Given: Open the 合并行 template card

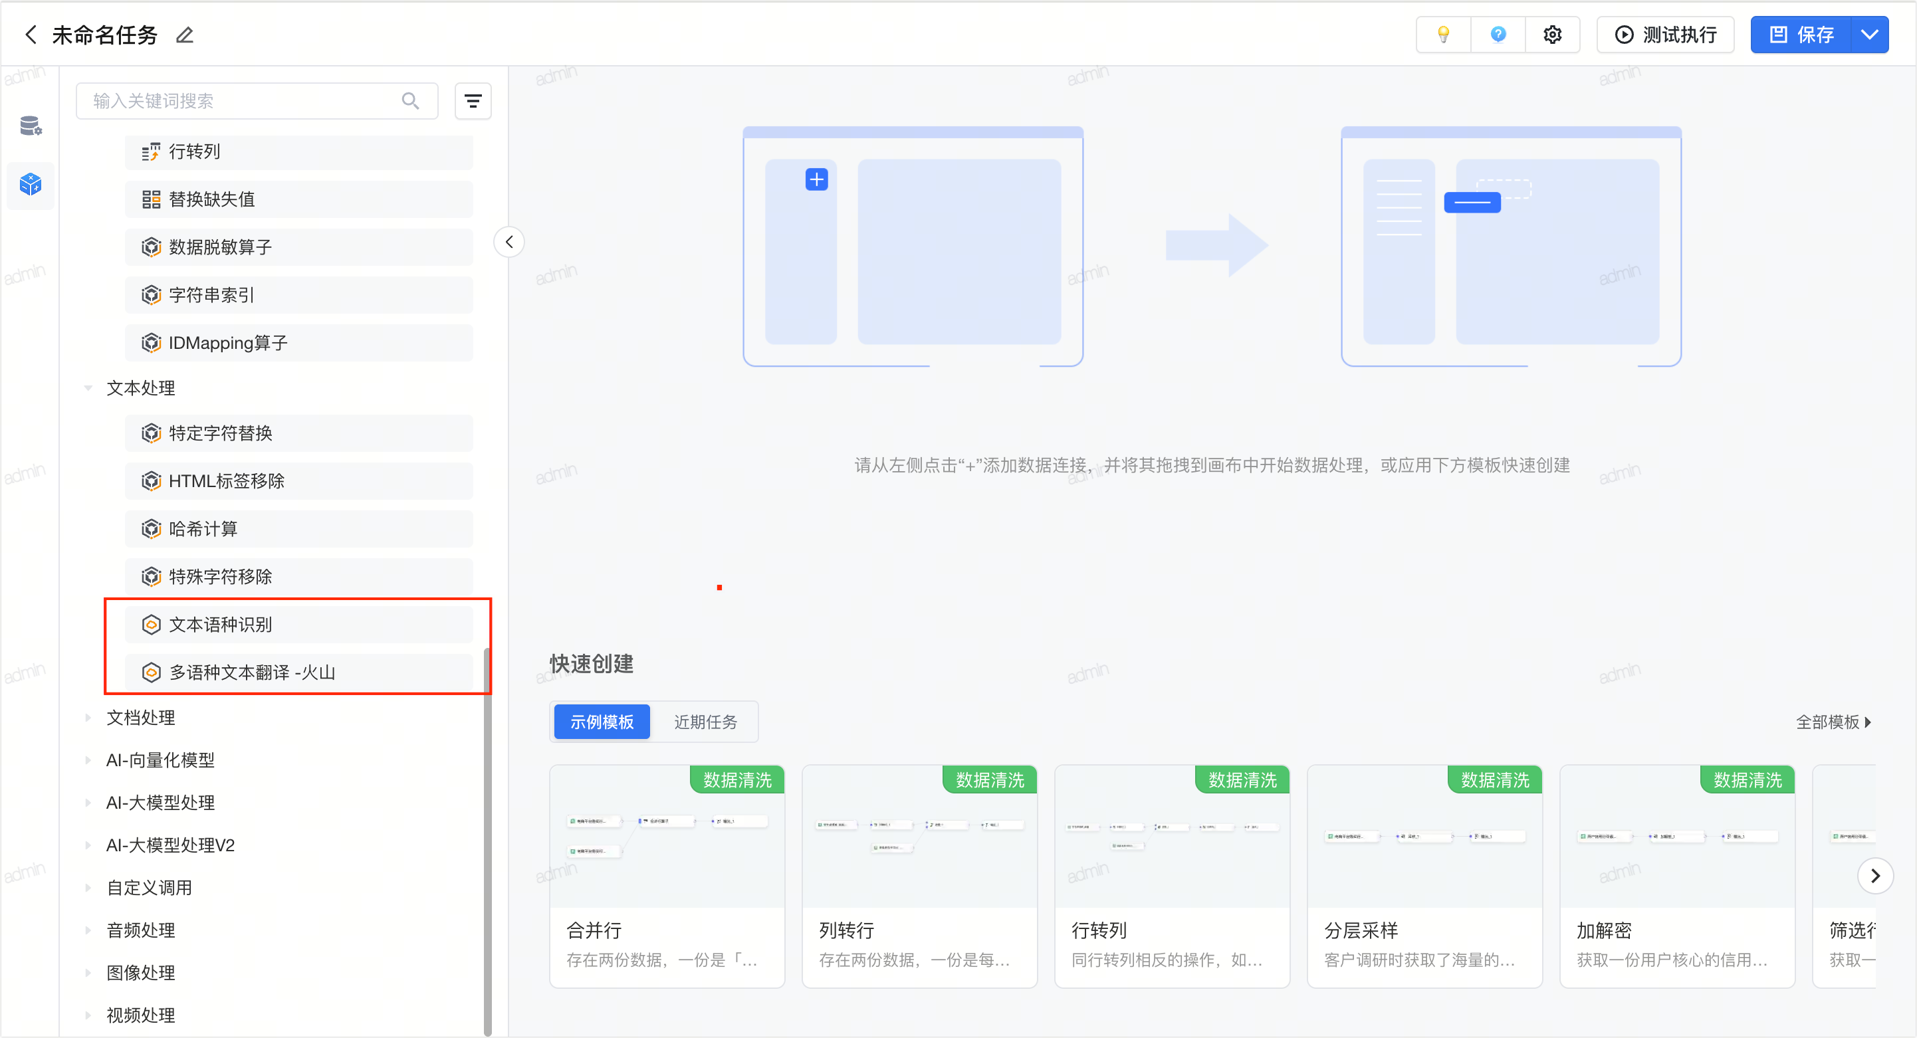Looking at the screenshot, I should click(667, 876).
